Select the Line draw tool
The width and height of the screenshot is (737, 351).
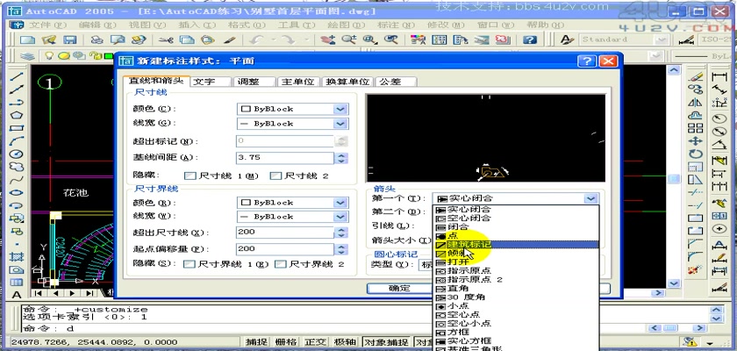pyautogui.click(x=17, y=76)
